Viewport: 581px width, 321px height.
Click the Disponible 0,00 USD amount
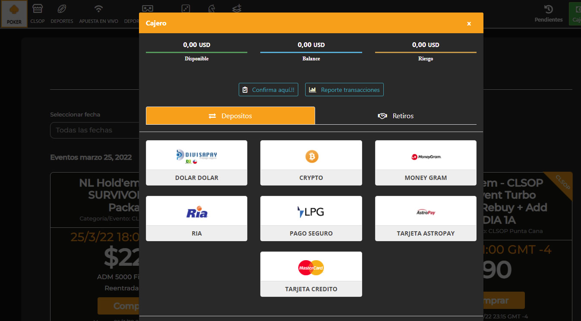pos(196,45)
